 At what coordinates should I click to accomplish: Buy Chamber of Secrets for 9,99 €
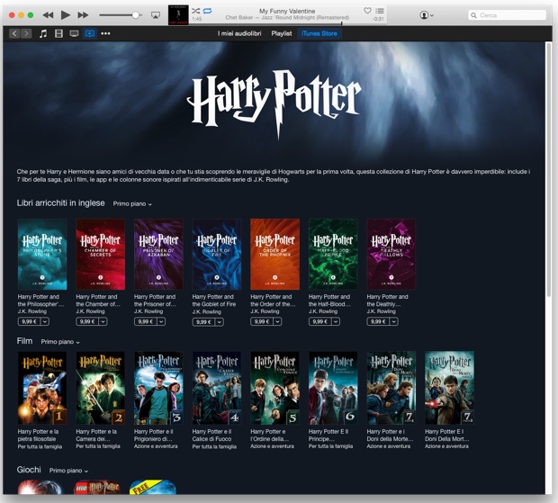coord(87,321)
